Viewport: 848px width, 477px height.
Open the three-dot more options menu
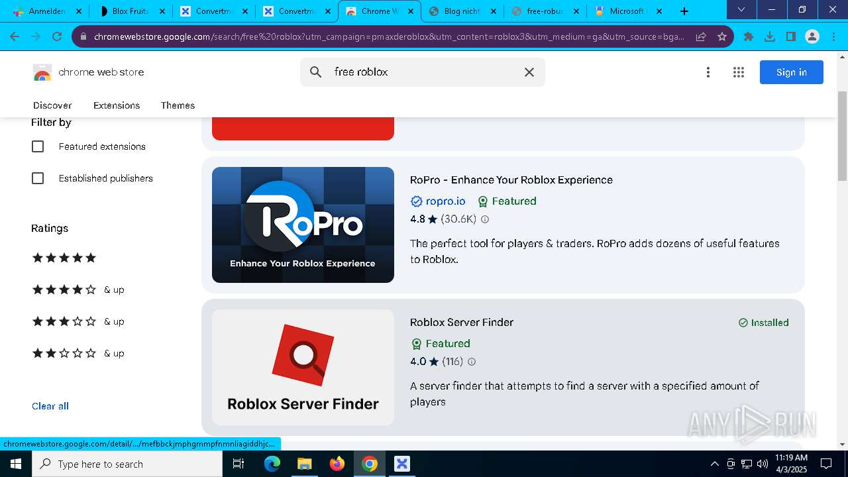click(x=708, y=72)
